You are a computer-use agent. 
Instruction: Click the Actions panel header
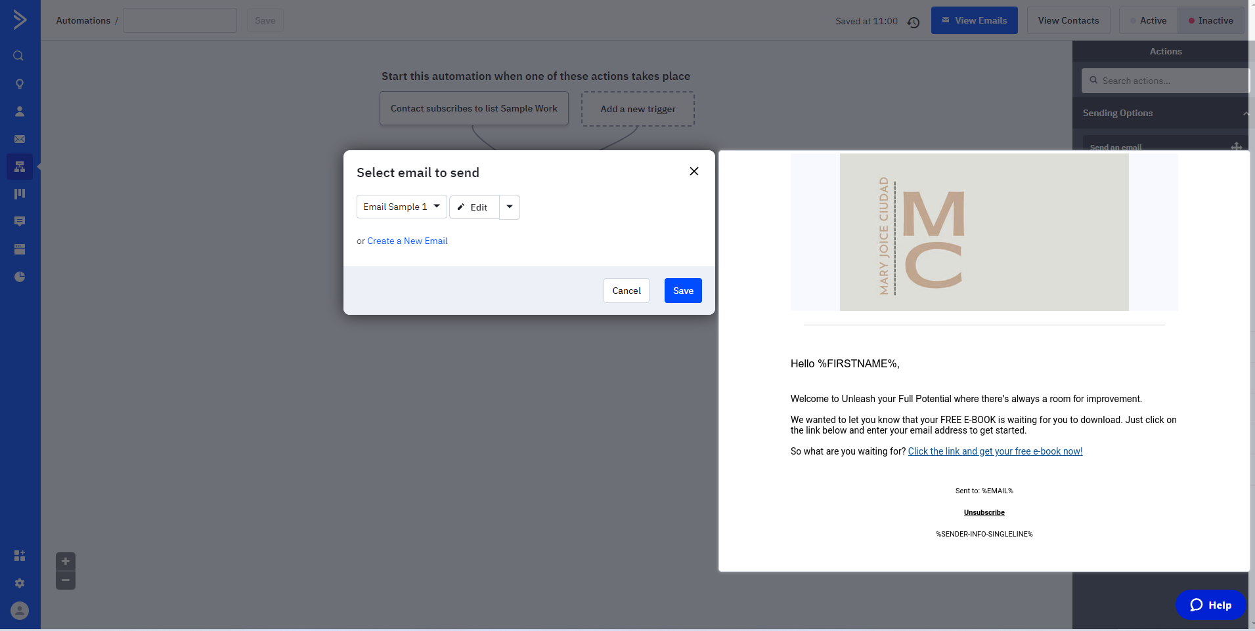tap(1166, 51)
